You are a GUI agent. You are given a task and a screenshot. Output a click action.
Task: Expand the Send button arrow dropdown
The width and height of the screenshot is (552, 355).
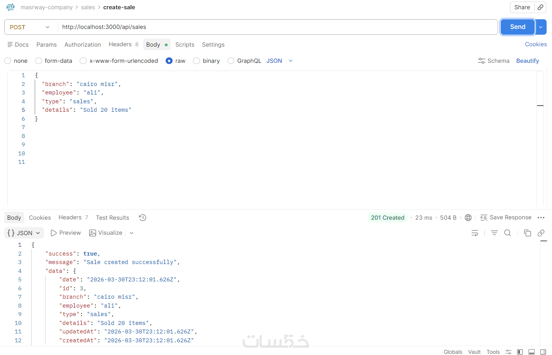(x=541, y=27)
